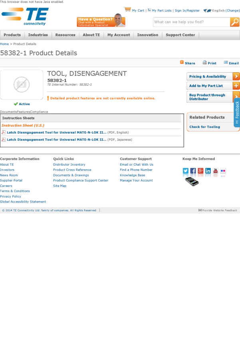Click the My Part Lists icon
This screenshot has height=339, width=240.
click(x=149, y=10)
